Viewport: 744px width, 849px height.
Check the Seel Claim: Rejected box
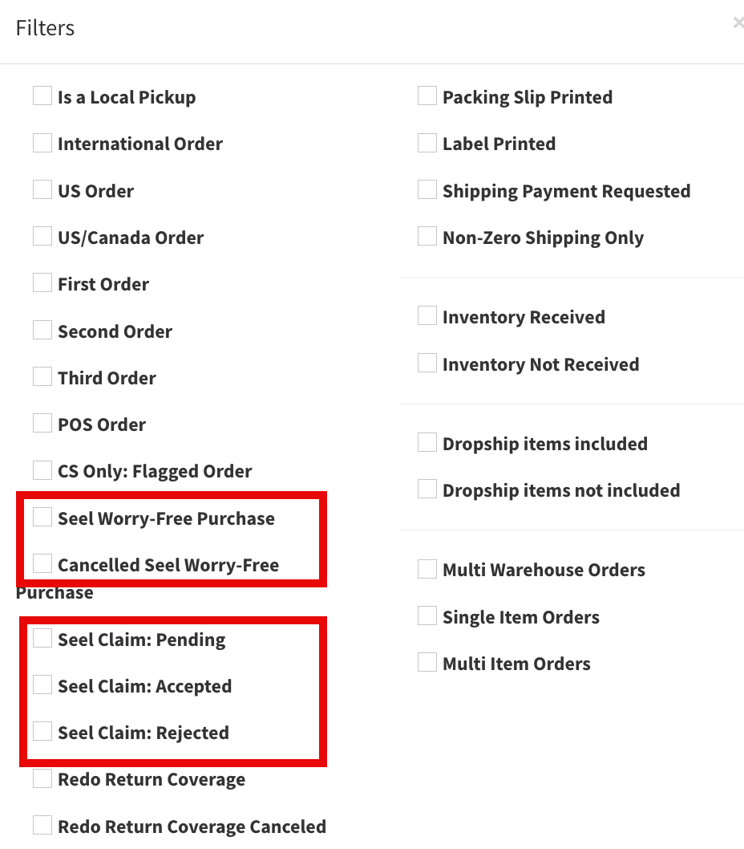click(42, 732)
